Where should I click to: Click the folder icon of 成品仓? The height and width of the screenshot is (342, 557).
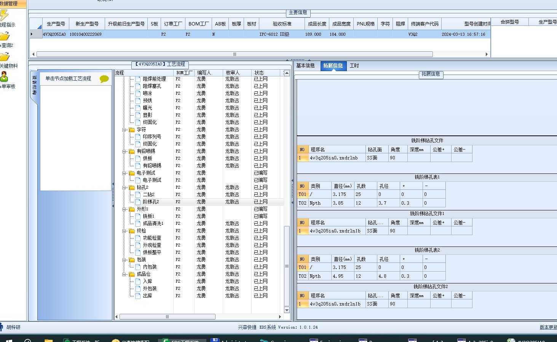click(x=132, y=274)
